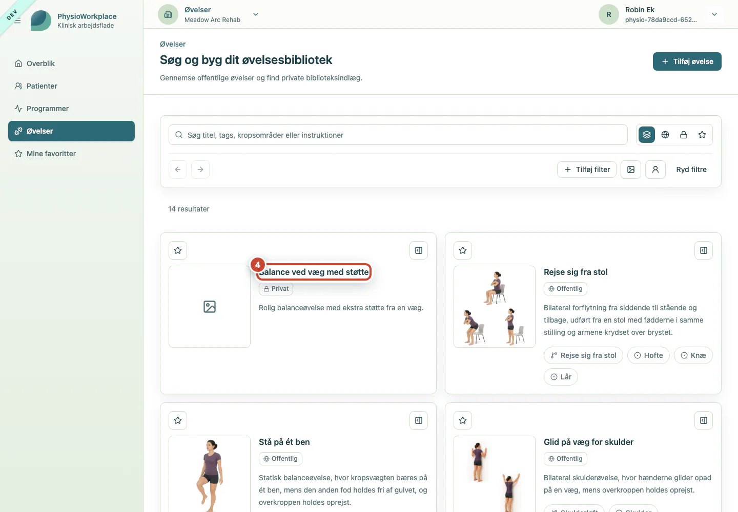The image size is (738, 512).
Task: Open the Glid på væg for skulder title
Action: [x=588, y=442]
